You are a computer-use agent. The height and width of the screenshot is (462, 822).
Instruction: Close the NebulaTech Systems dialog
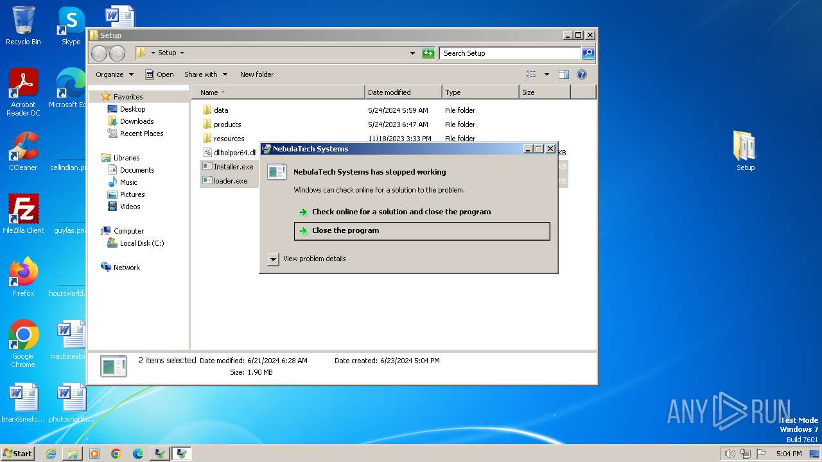point(550,149)
